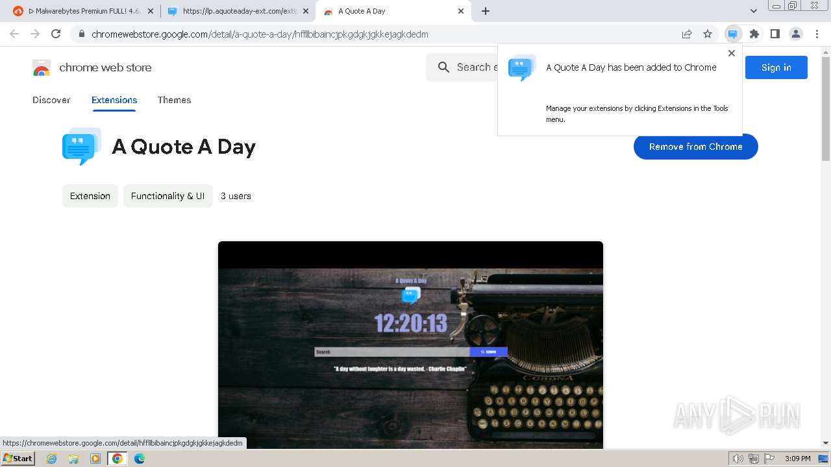Screen dimensions: 831x467
Task: Click 'A Quote A Day' page title
Action: [184, 147]
